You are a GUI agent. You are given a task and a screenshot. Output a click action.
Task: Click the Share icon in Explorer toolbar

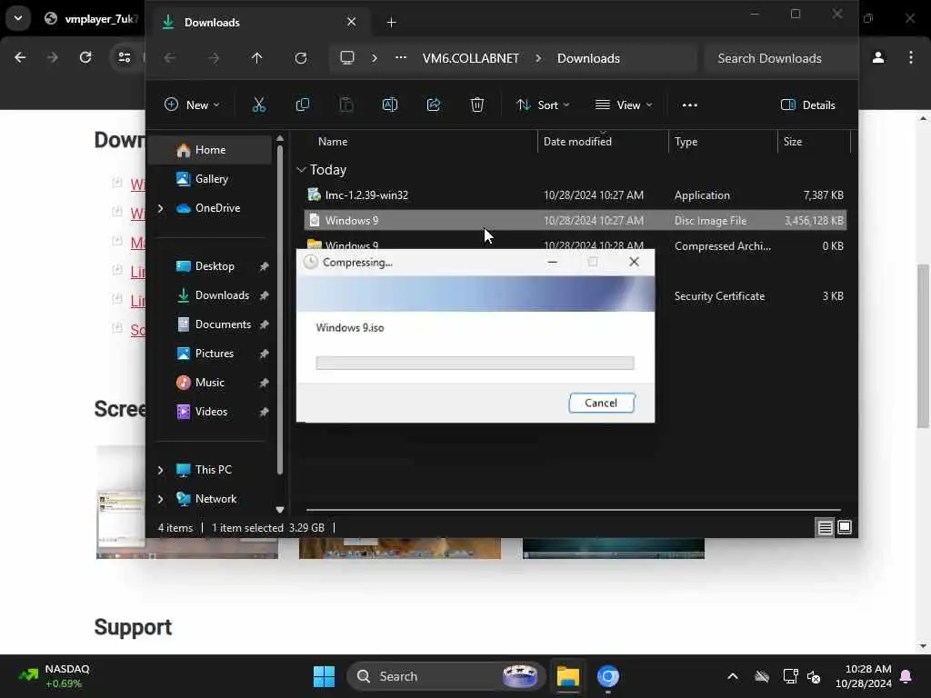click(x=434, y=105)
